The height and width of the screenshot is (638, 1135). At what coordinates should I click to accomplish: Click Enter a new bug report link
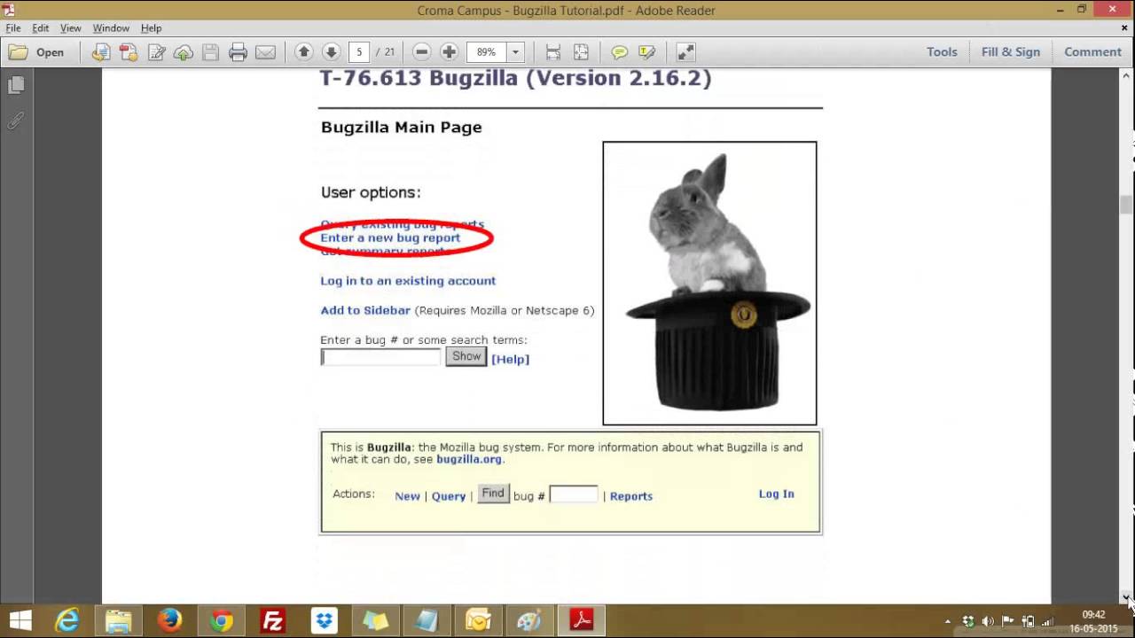point(390,238)
